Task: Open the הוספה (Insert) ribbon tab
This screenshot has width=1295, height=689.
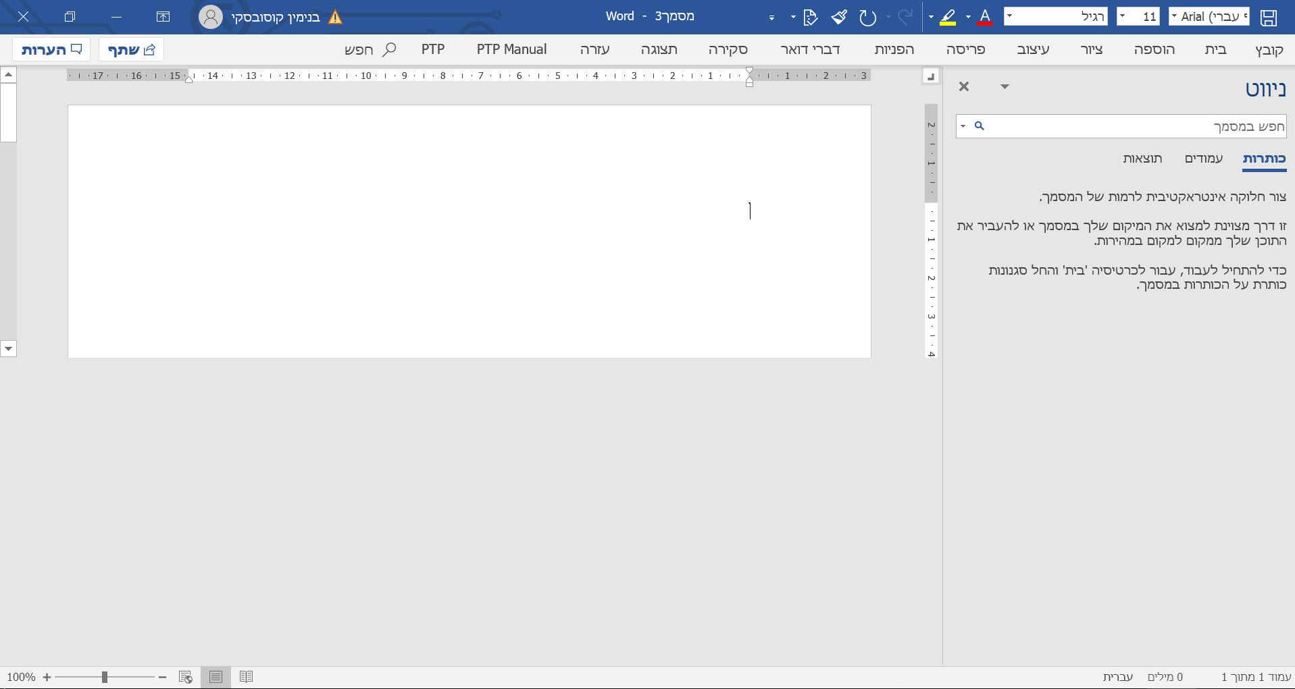Action: [x=1154, y=49]
